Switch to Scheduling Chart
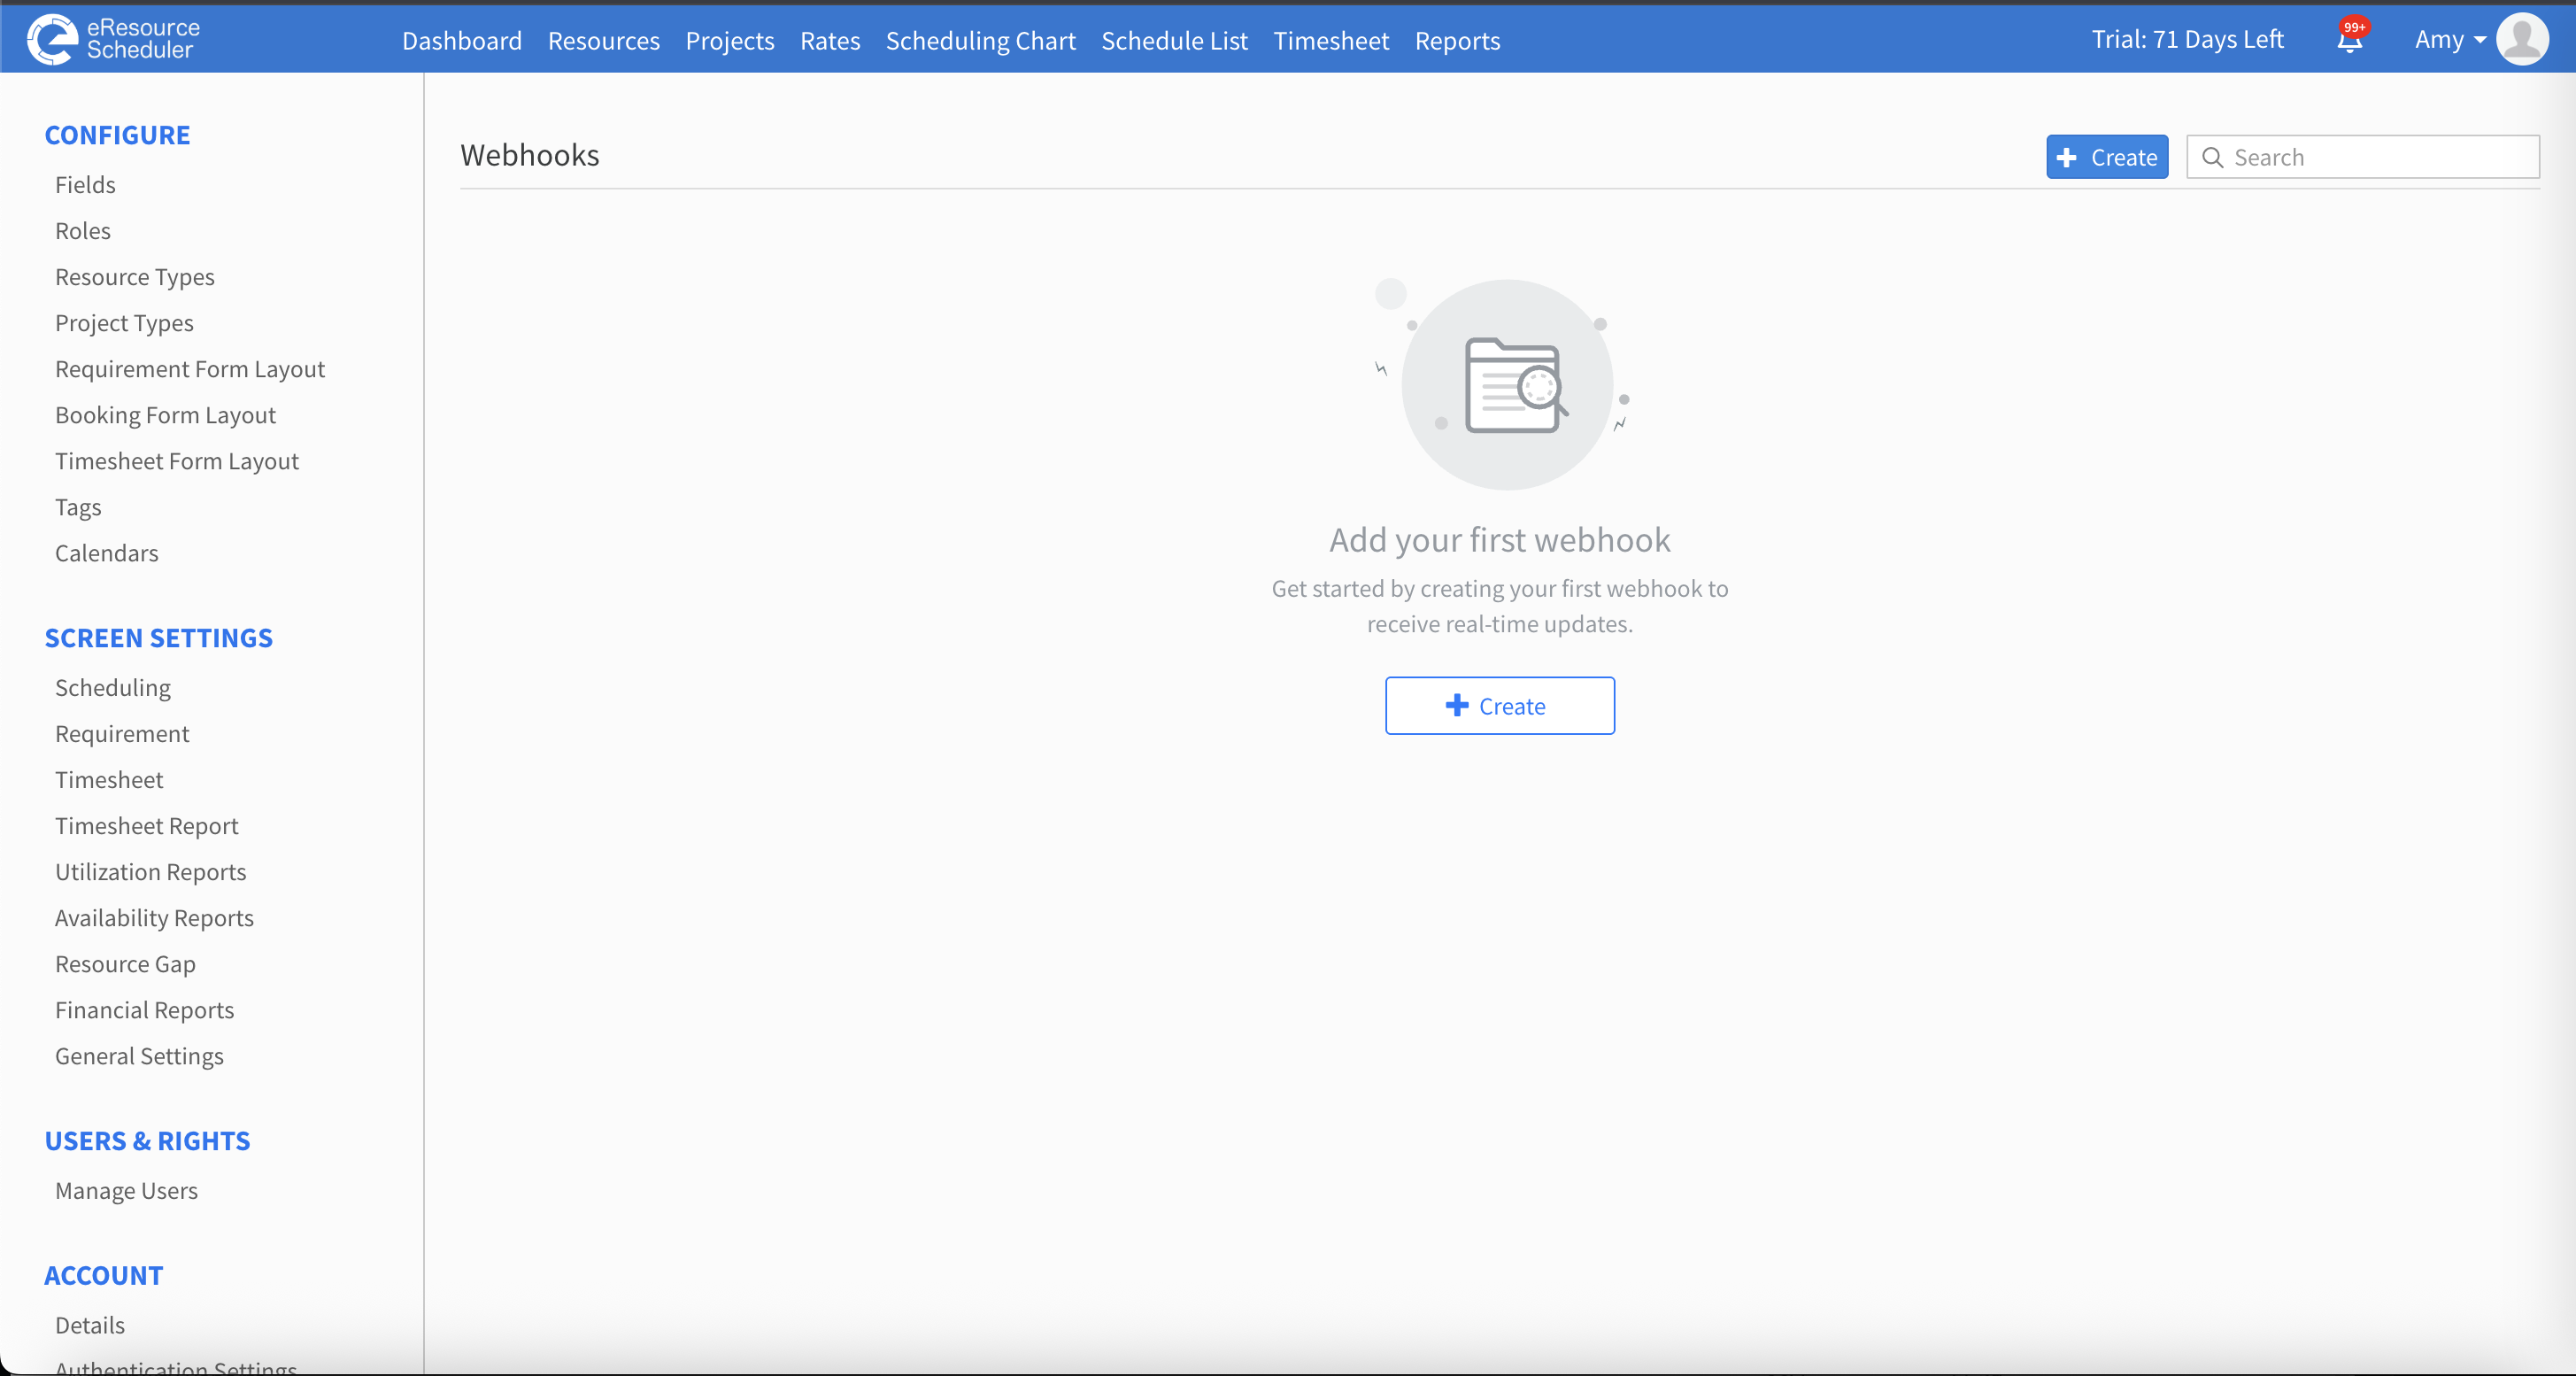 (981, 40)
